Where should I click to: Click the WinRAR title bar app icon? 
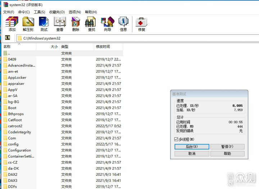coord(6,5)
